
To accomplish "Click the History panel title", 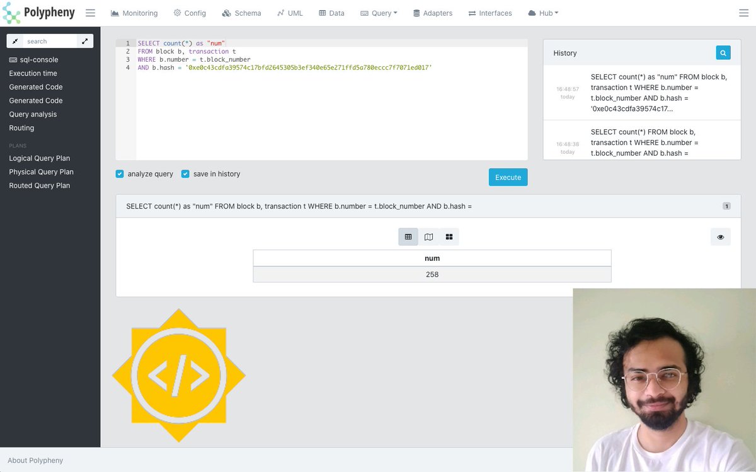I will [565, 54].
